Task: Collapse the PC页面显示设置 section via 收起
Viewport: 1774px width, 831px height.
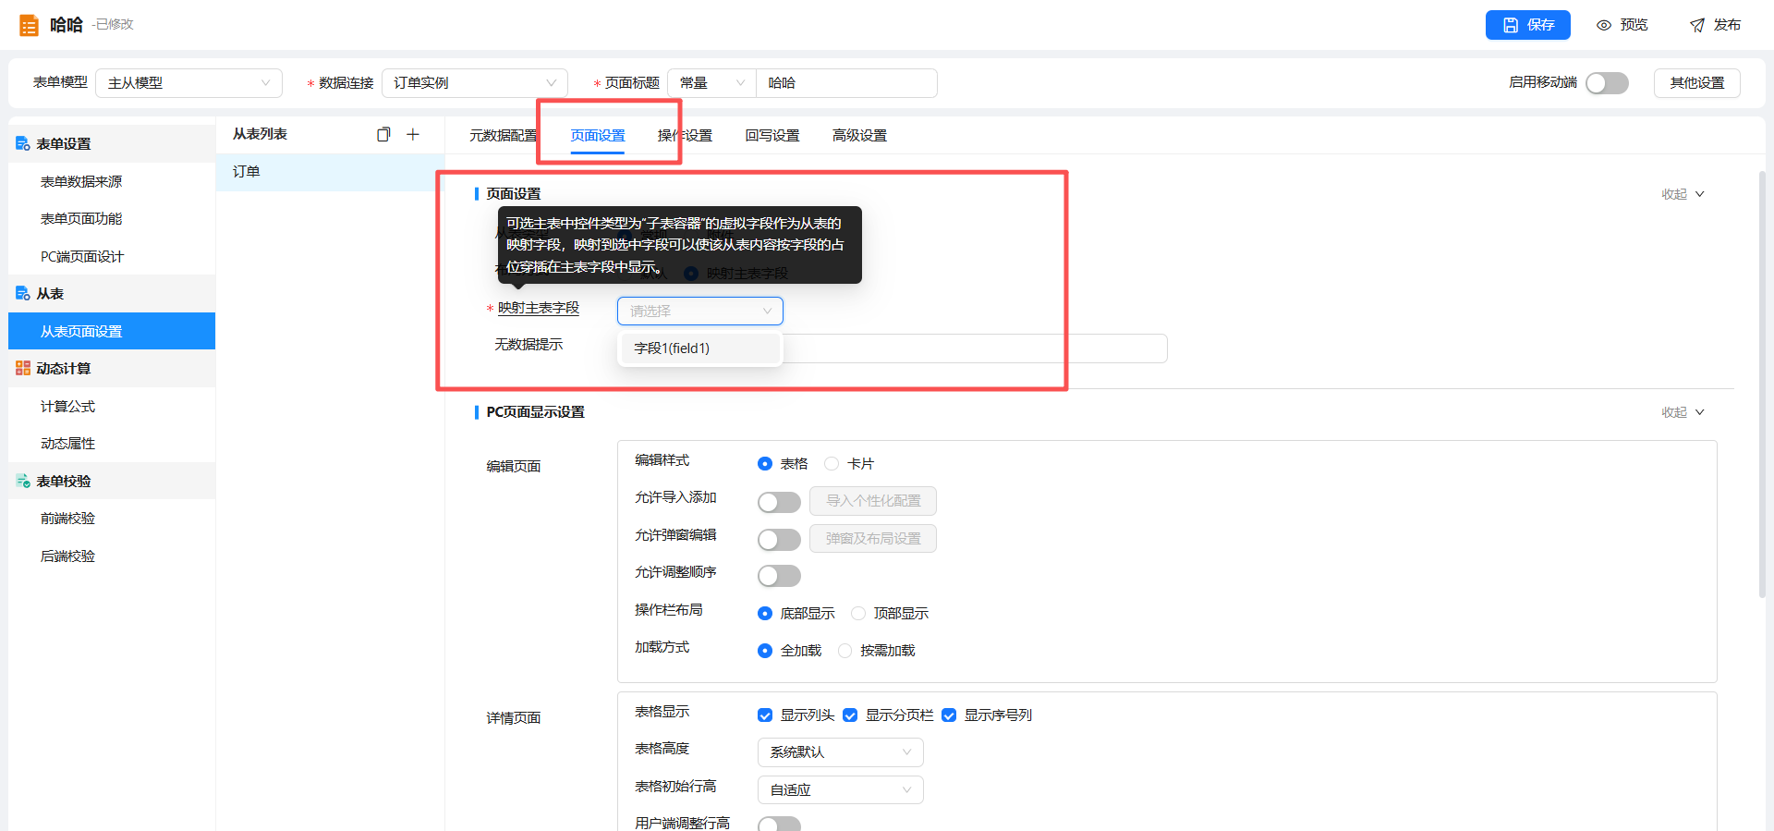Action: 1683,412
